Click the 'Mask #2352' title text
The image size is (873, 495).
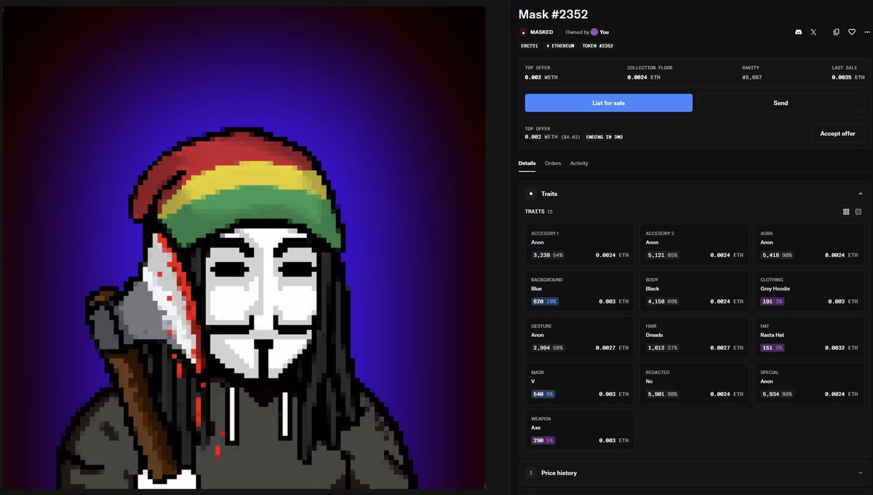point(553,14)
